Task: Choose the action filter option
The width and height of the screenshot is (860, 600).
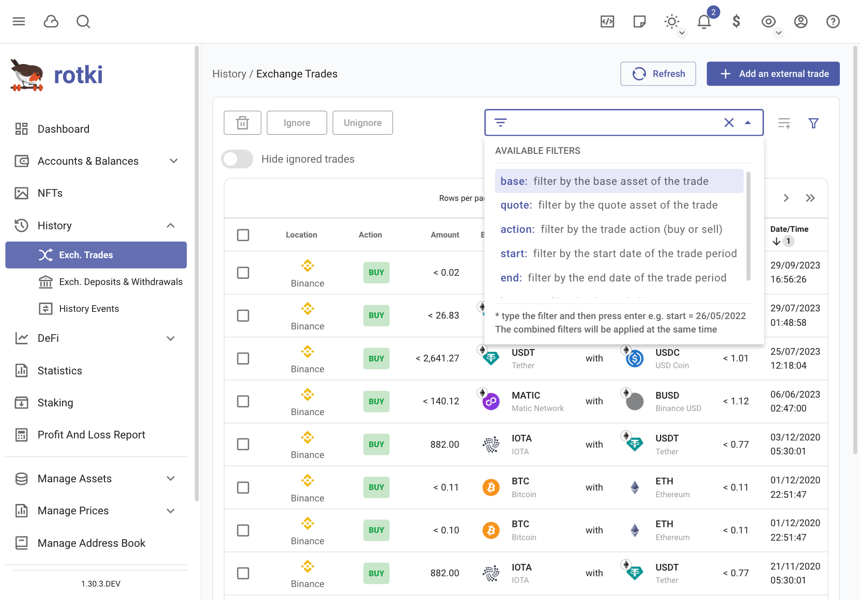Action: tap(619, 229)
